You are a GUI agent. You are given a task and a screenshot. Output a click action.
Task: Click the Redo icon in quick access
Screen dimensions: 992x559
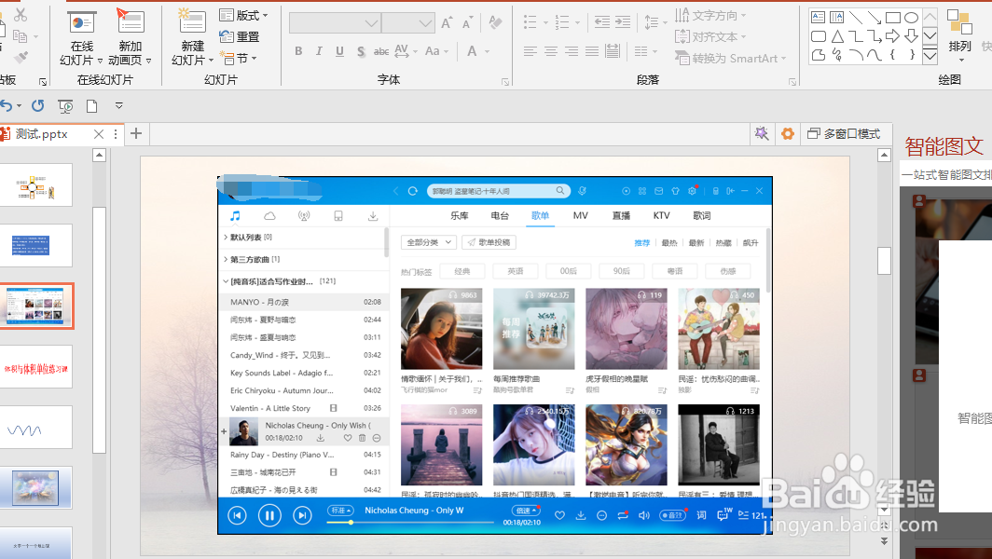pos(38,105)
